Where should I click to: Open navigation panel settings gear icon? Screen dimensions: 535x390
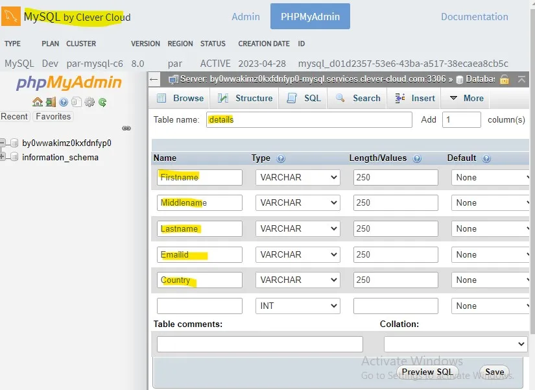(x=89, y=102)
